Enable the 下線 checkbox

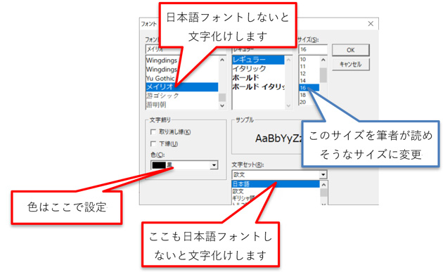(x=153, y=144)
